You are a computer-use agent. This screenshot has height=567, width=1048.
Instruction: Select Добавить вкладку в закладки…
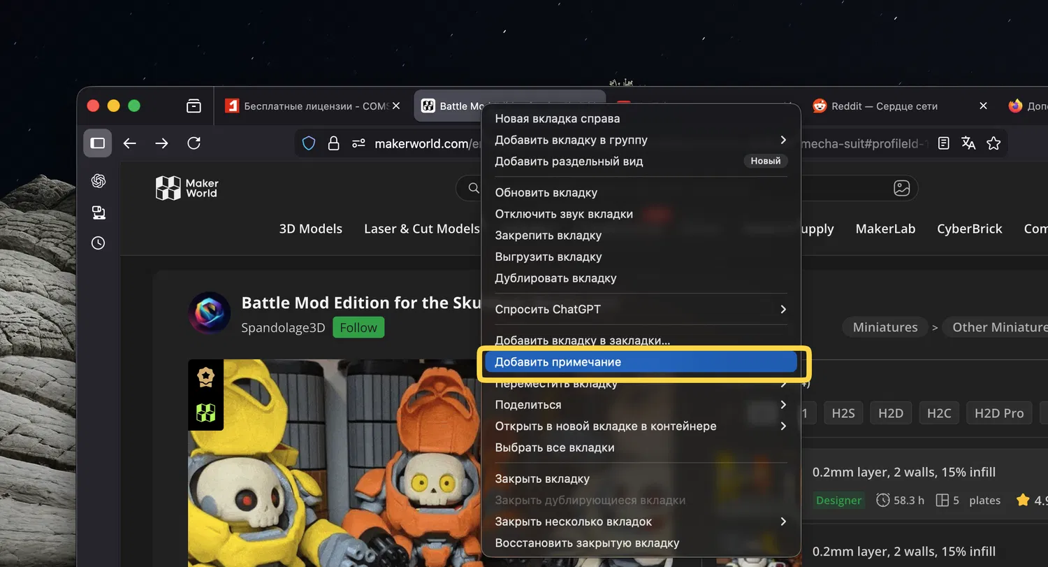pos(641,340)
